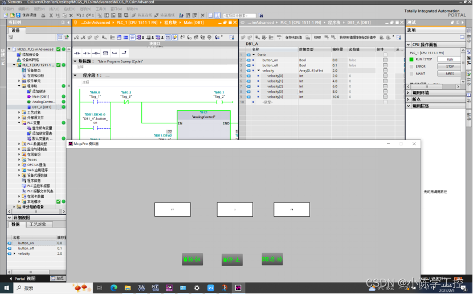This screenshot has width=473, height=294.
Task: Click the Edge browser icon on taskbar
Action: click(x=114, y=288)
